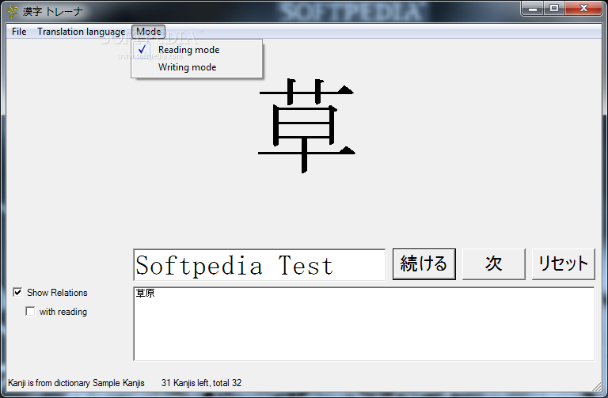Click the window resize grip corner
The width and height of the screenshot is (608, 398).
point(598,386)
